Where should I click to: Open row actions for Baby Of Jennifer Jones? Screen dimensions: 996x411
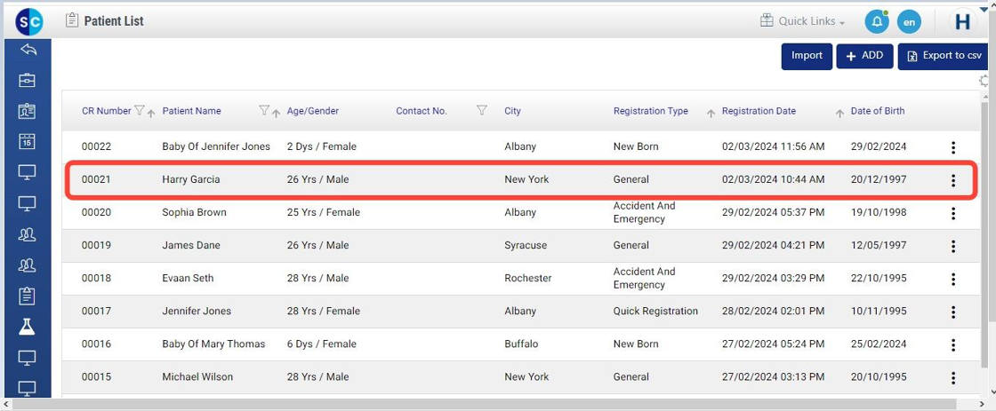click(x=952, y=147)
